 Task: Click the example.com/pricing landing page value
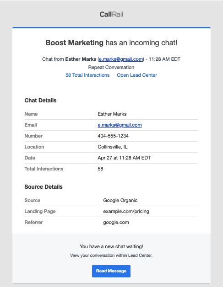[x=126, y=212]
